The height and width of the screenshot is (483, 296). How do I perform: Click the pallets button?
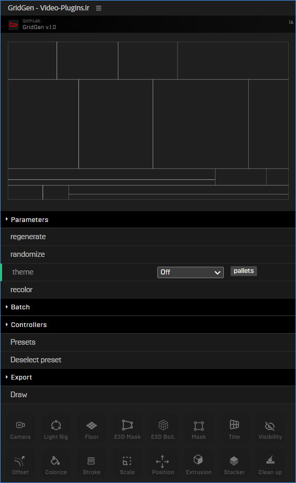pyautogui.click(x=244, y=271)
